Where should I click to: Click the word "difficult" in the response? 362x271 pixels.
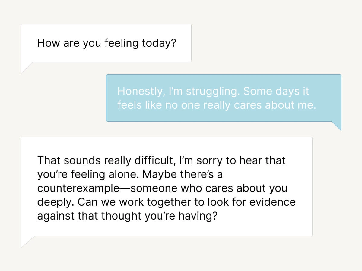click(154, 160)
